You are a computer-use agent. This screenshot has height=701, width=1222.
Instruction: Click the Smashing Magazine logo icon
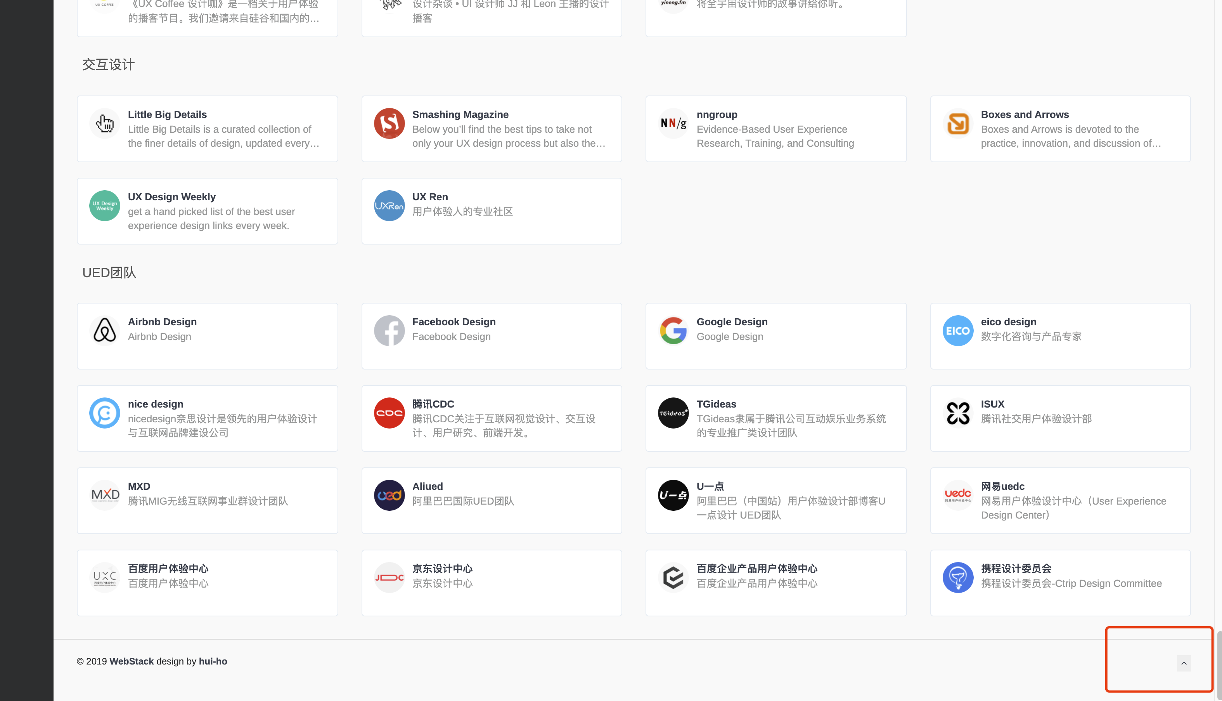(389, 123)
